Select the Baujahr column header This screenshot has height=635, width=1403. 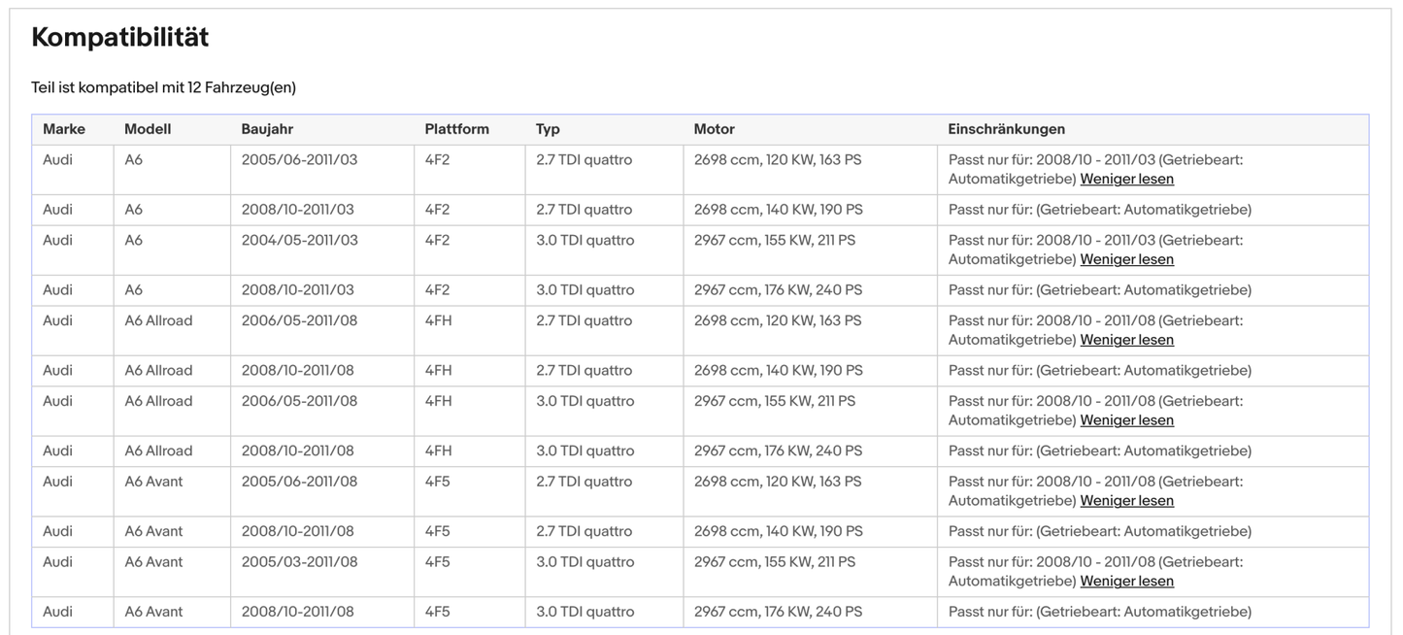[267, 129]
